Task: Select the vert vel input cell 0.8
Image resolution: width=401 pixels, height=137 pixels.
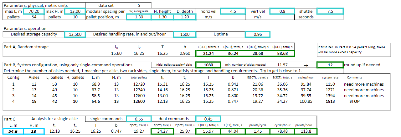Action: 282,11
